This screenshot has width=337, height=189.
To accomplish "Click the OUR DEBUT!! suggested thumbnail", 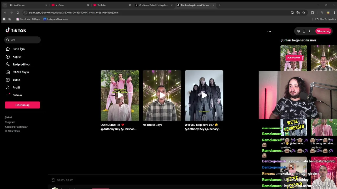I will tap(294, 58).
